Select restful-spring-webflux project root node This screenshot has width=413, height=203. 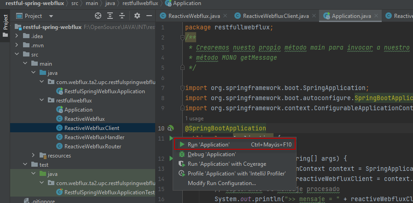pyautogui.click(x=49, y=27)
